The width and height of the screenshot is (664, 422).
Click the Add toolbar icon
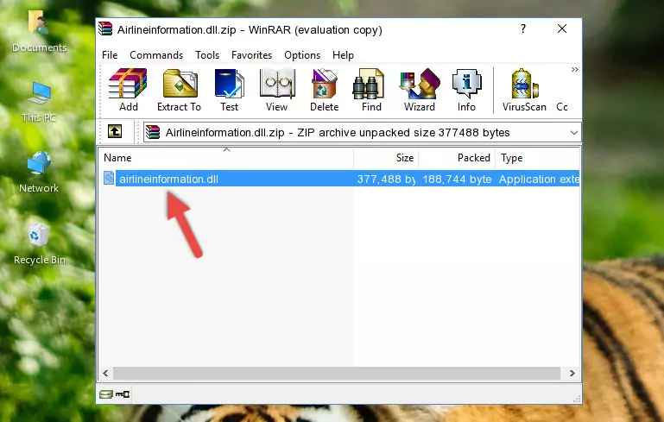[x=128, y=90]
